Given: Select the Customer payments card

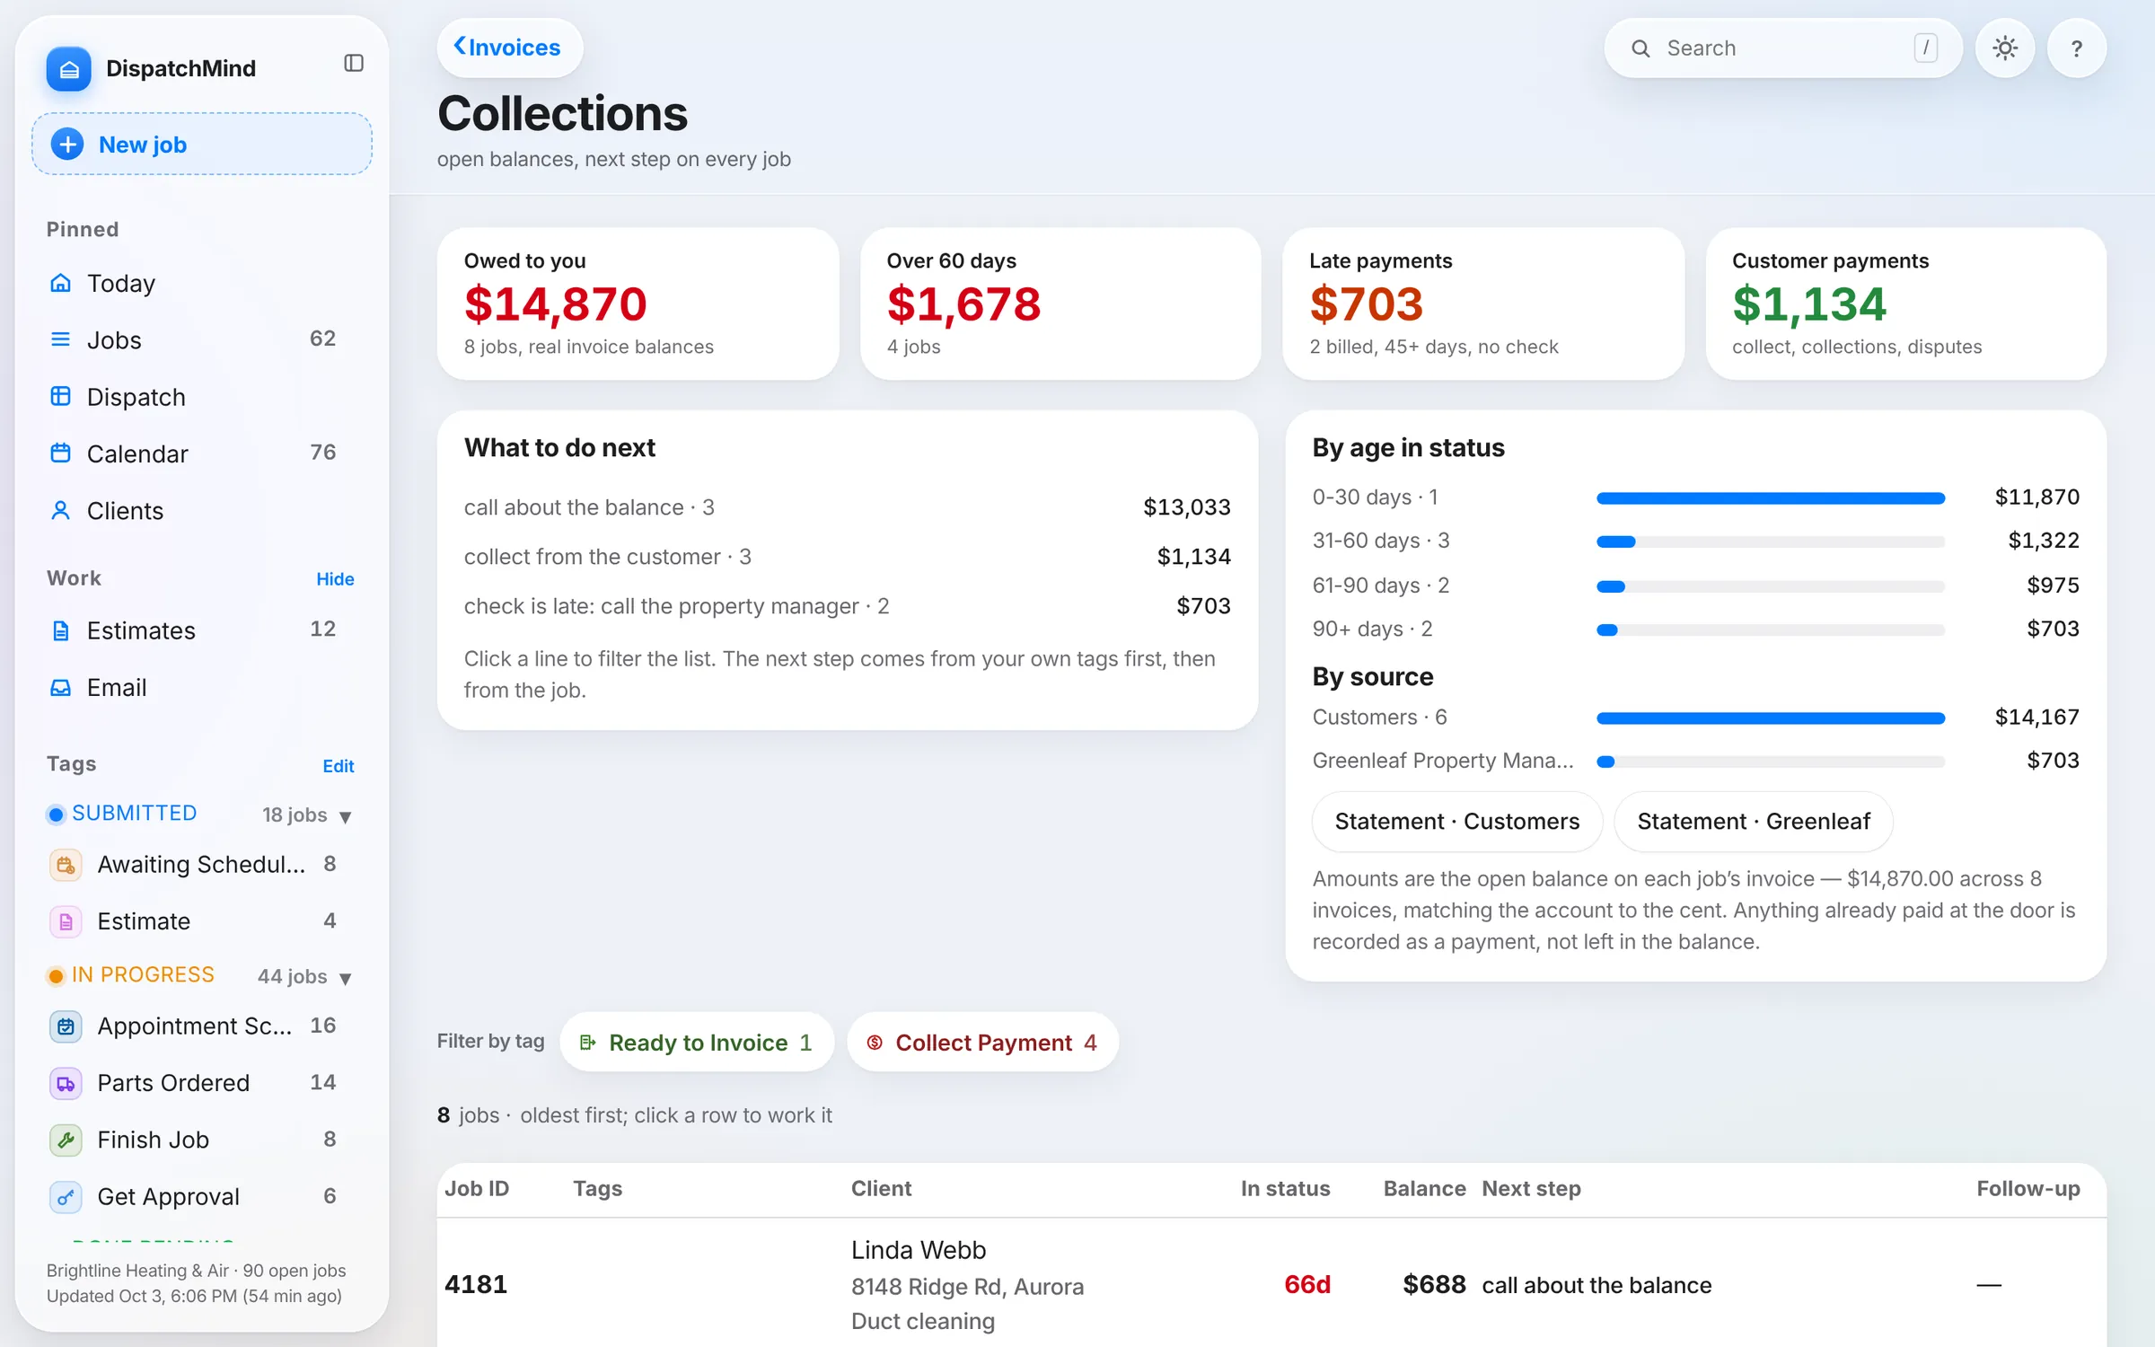Looking at the screenshot, I should tap(1905, 304).
